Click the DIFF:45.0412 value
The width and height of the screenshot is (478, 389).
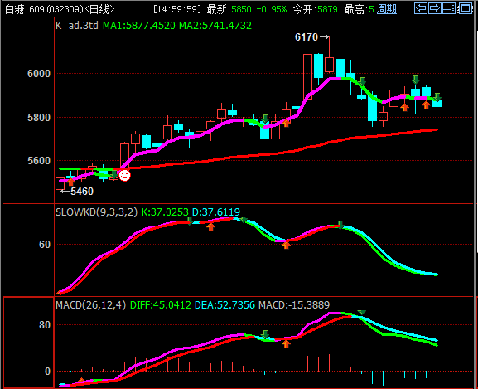161,304
